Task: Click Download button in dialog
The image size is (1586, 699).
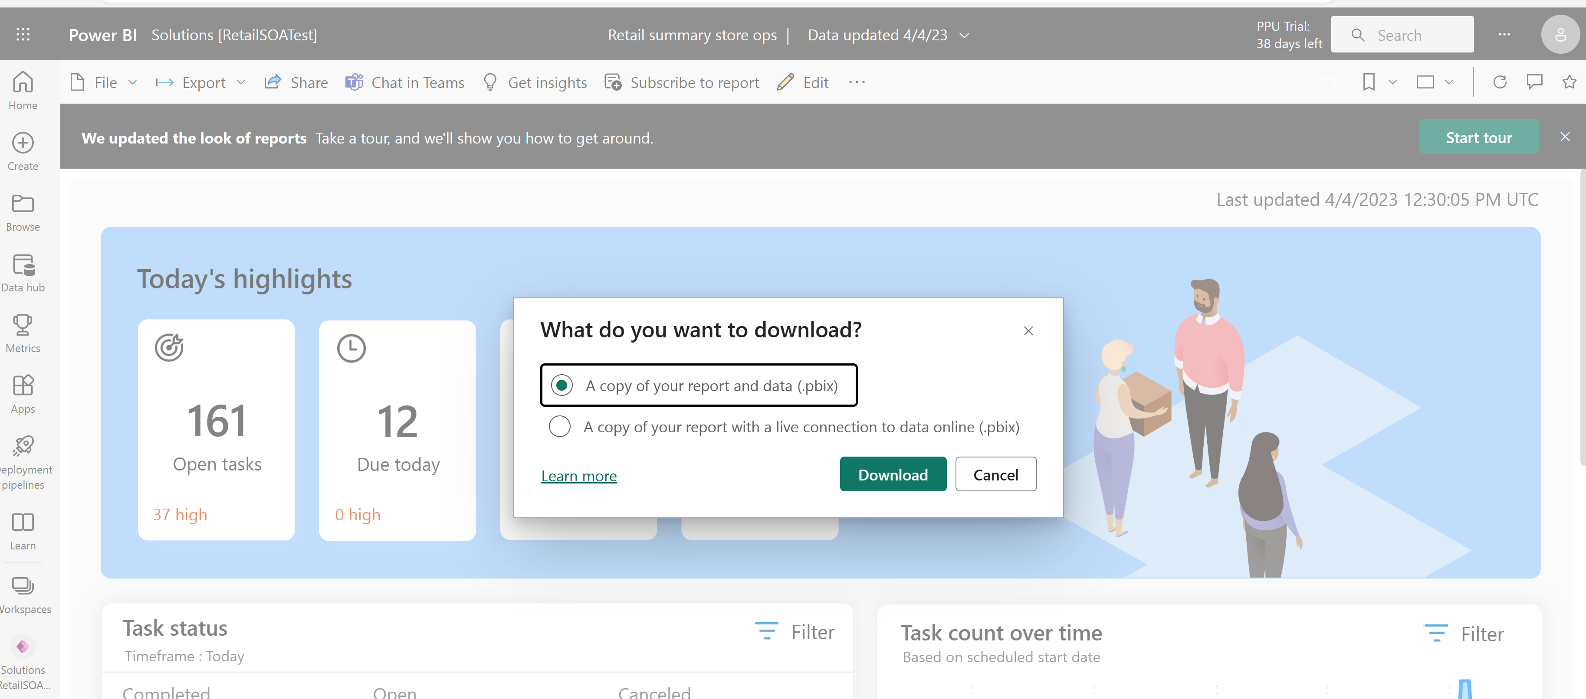Action: pyautogui.click(x=893, y=474)
